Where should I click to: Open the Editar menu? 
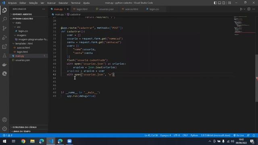[23, 3]
